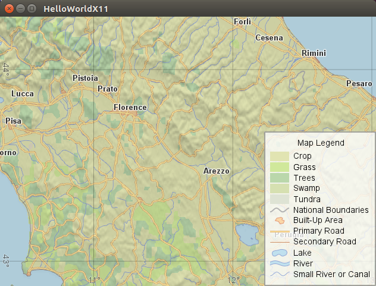Click the Arezzo city label
This screenshot has width=376, height=286.
[216, 171]
